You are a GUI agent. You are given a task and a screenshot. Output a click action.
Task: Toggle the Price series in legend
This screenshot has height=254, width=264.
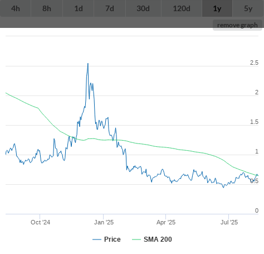[x=113, y=239]
